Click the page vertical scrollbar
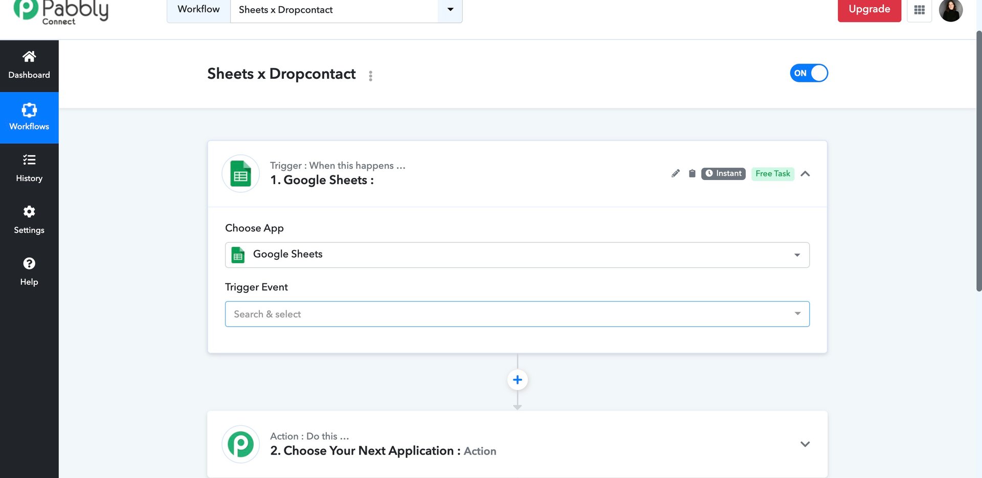The height and width of the screenshot is (478, 982). pyautogui.click(x=979, y=161)
